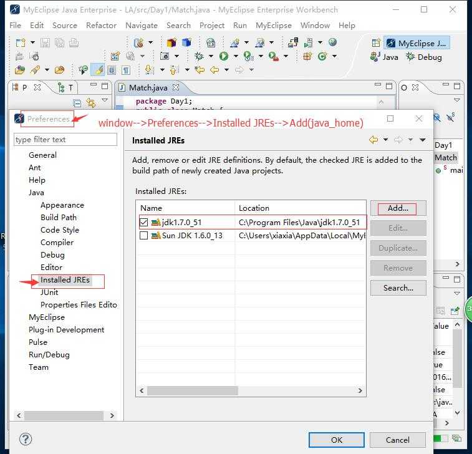Click Last Edit Location icon
The width and height of the screenshot is (472, 454).
(x=200, y=70)
